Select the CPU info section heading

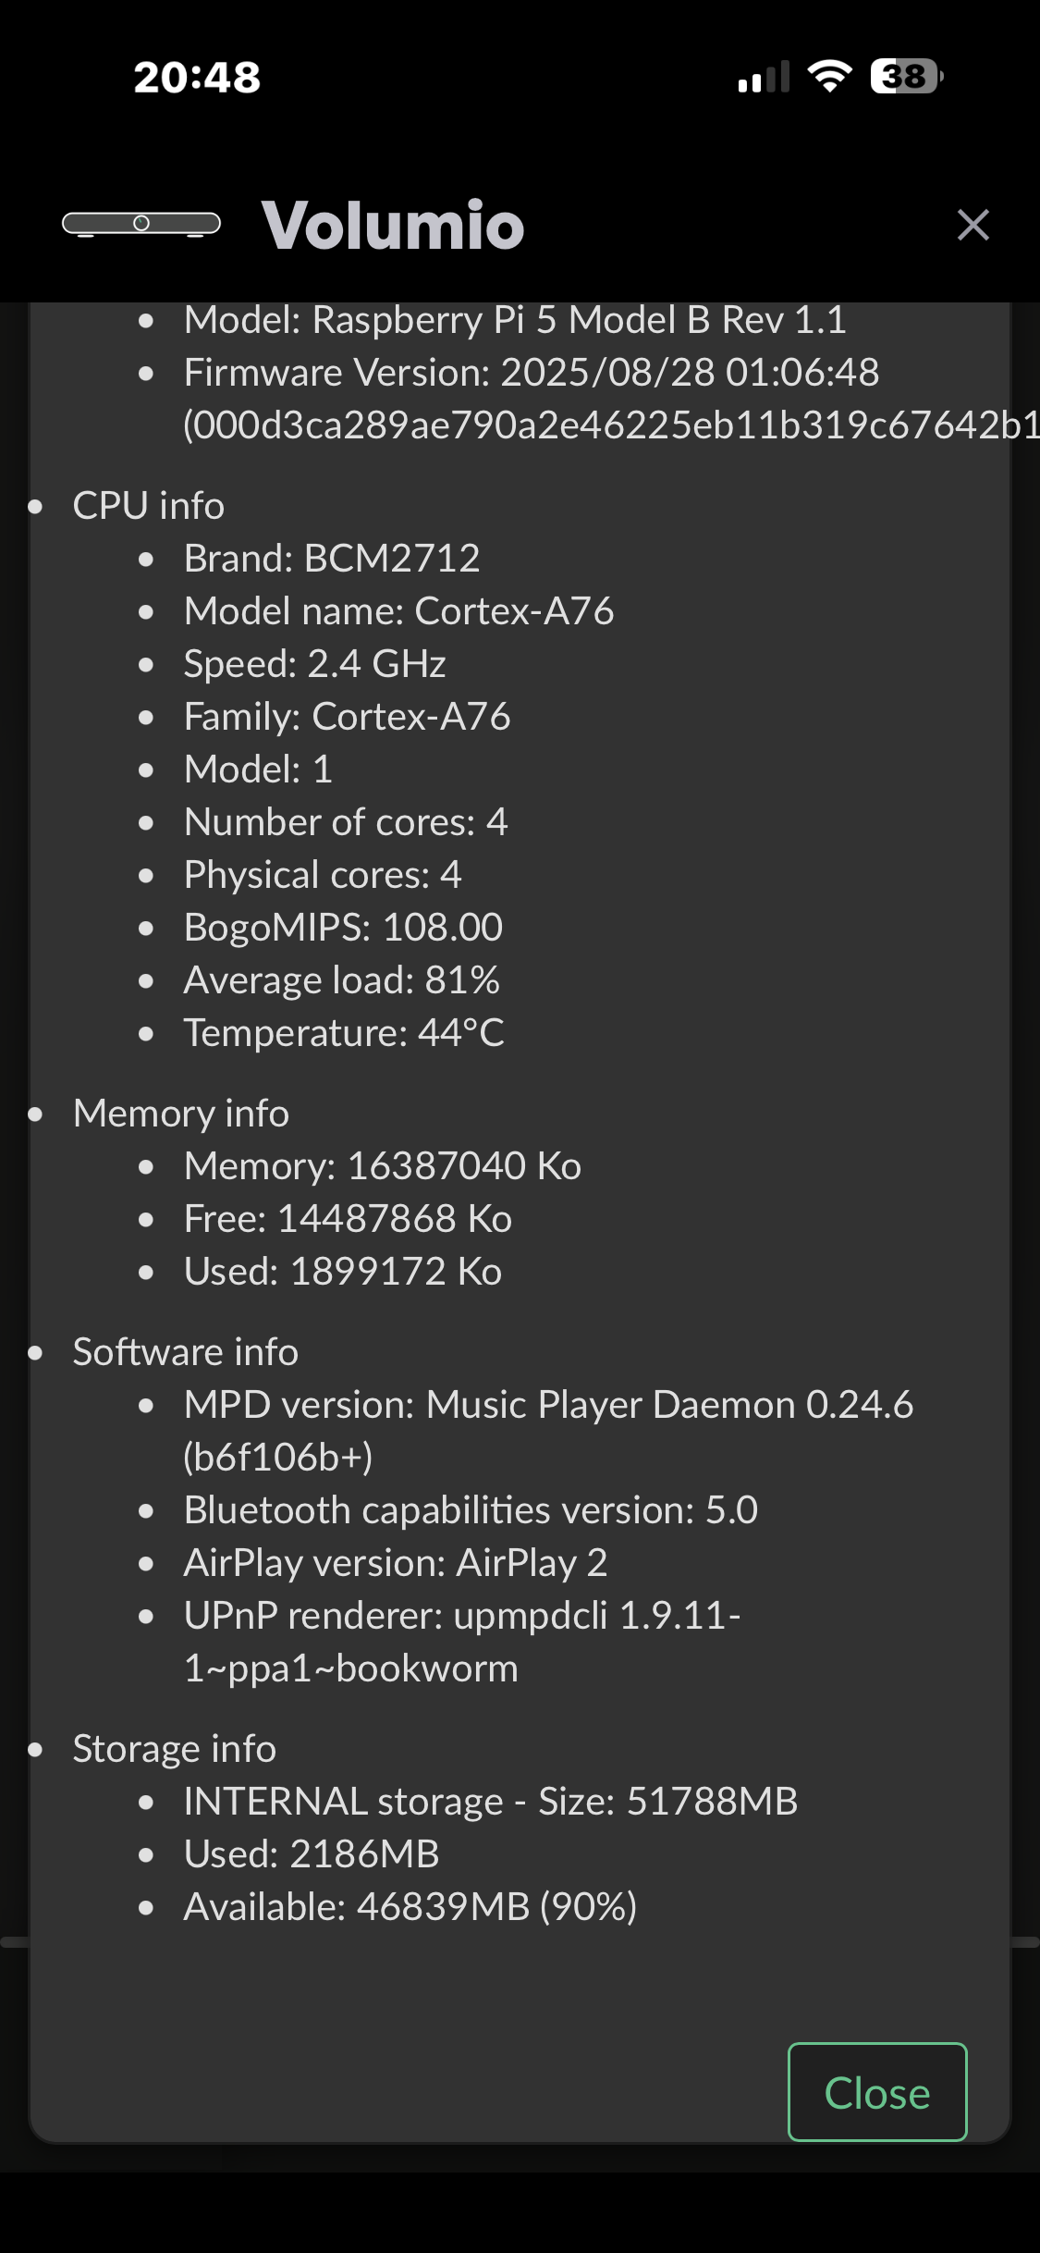[x=149, y=506]
